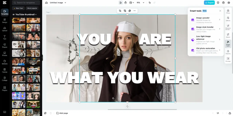The image size is (233, 116).
Task: Open the Effects panel icon
Action: [228, 19]
